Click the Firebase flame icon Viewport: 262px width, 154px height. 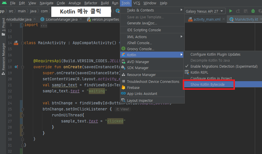(x=123, y=87)
